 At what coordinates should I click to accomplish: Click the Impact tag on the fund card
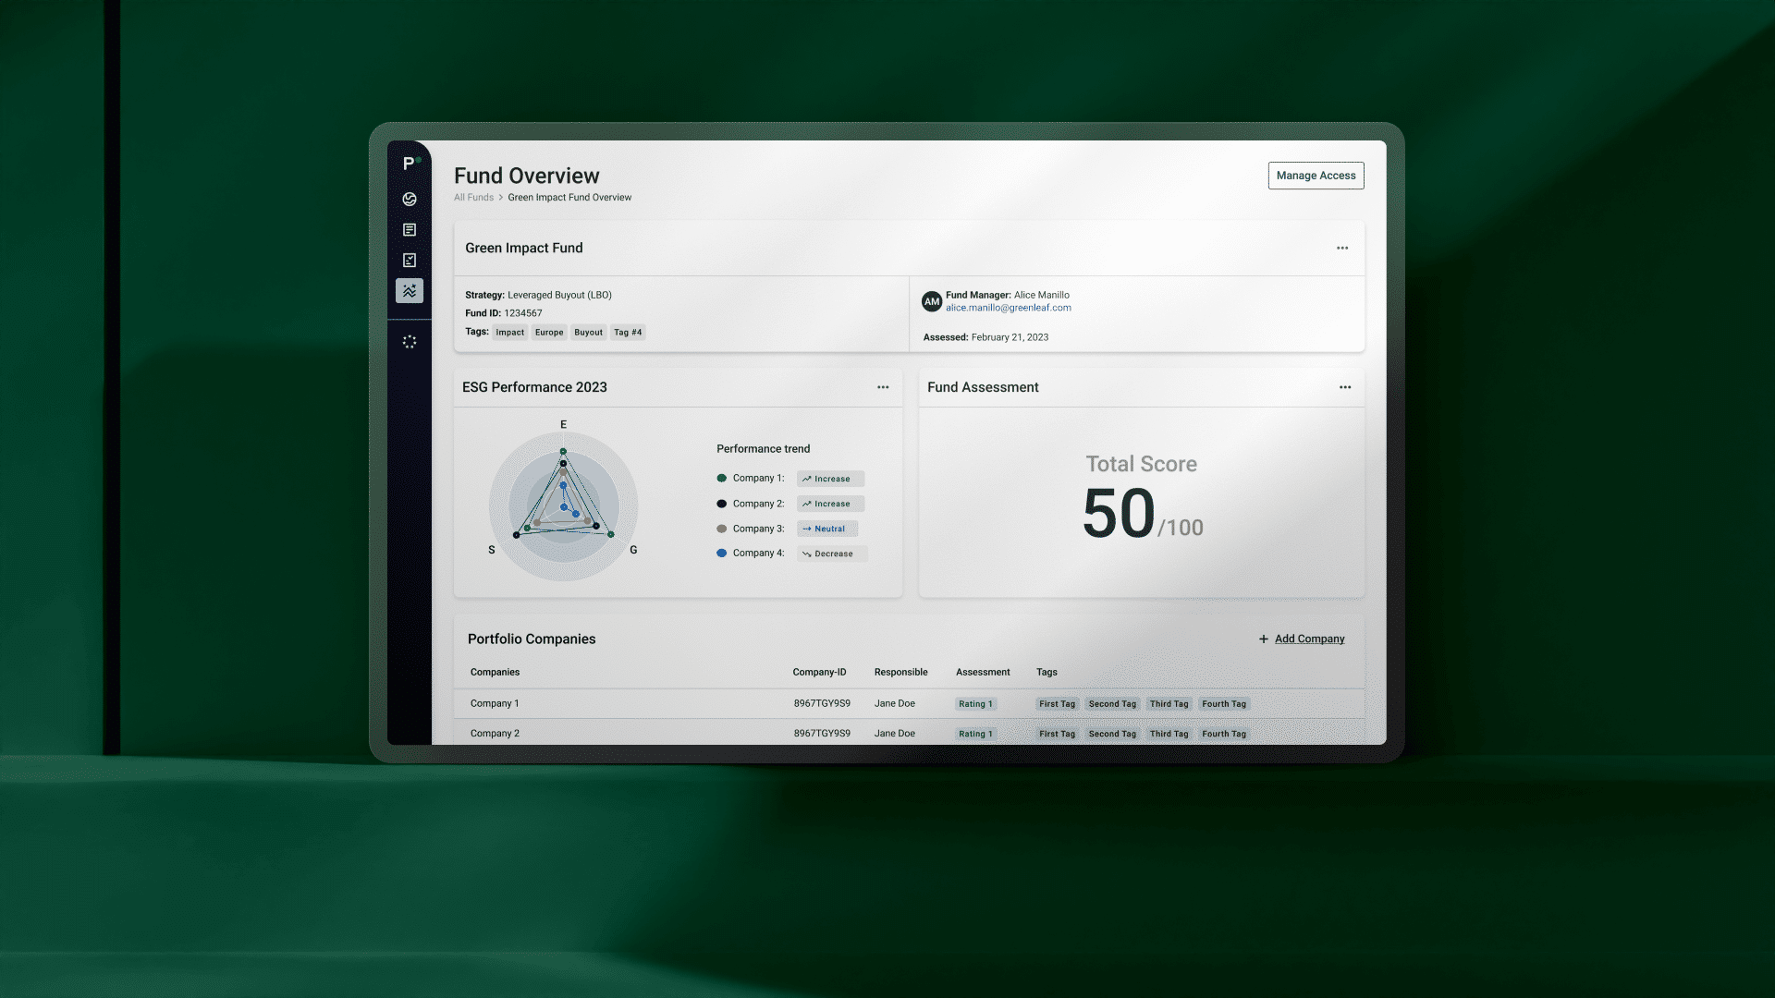pyautogui.click(x=509, y=332)
